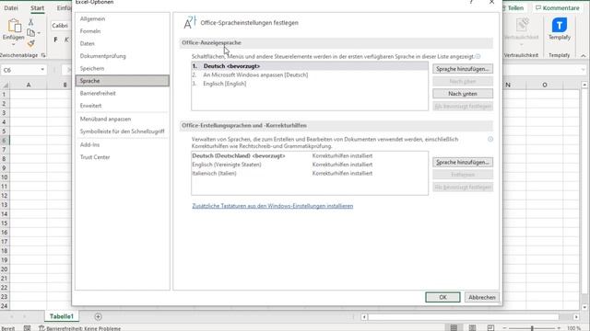Open Symbolleiste für den Schnellzugriff settings
The height and width of the screenshot is (331, 590).
pyautogui.click(x=123, y=131)
